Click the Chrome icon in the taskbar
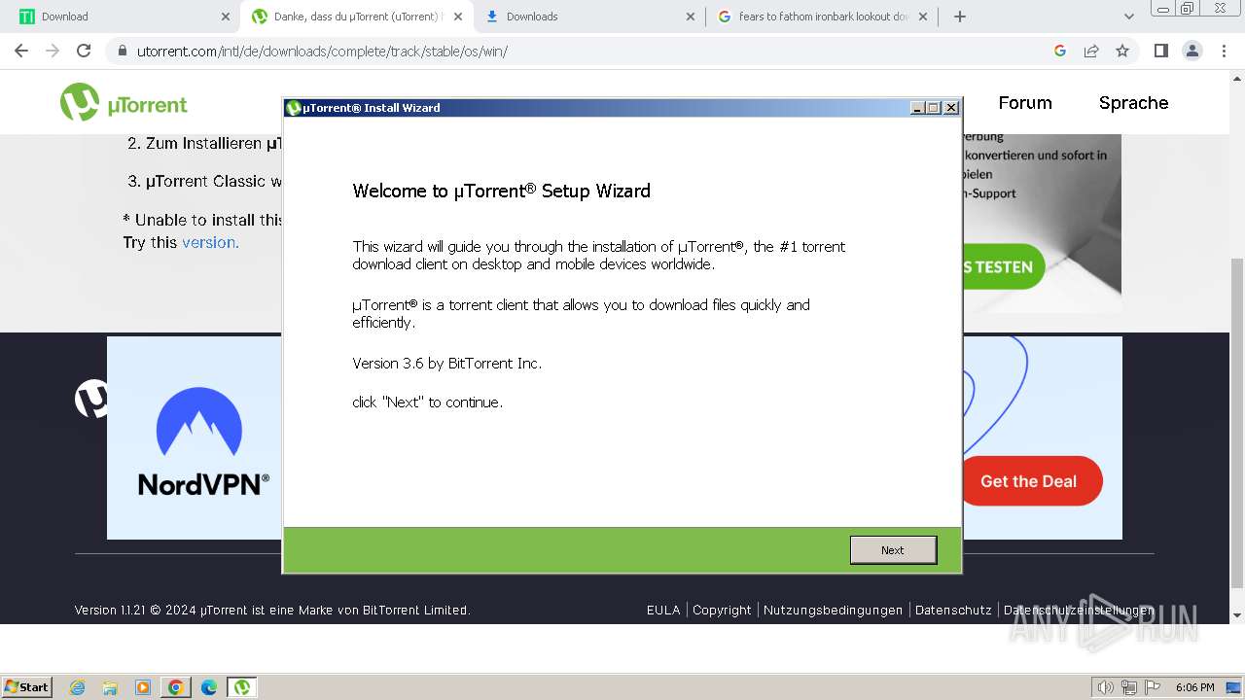The image size is (1245, 700). tap(176, 687)
